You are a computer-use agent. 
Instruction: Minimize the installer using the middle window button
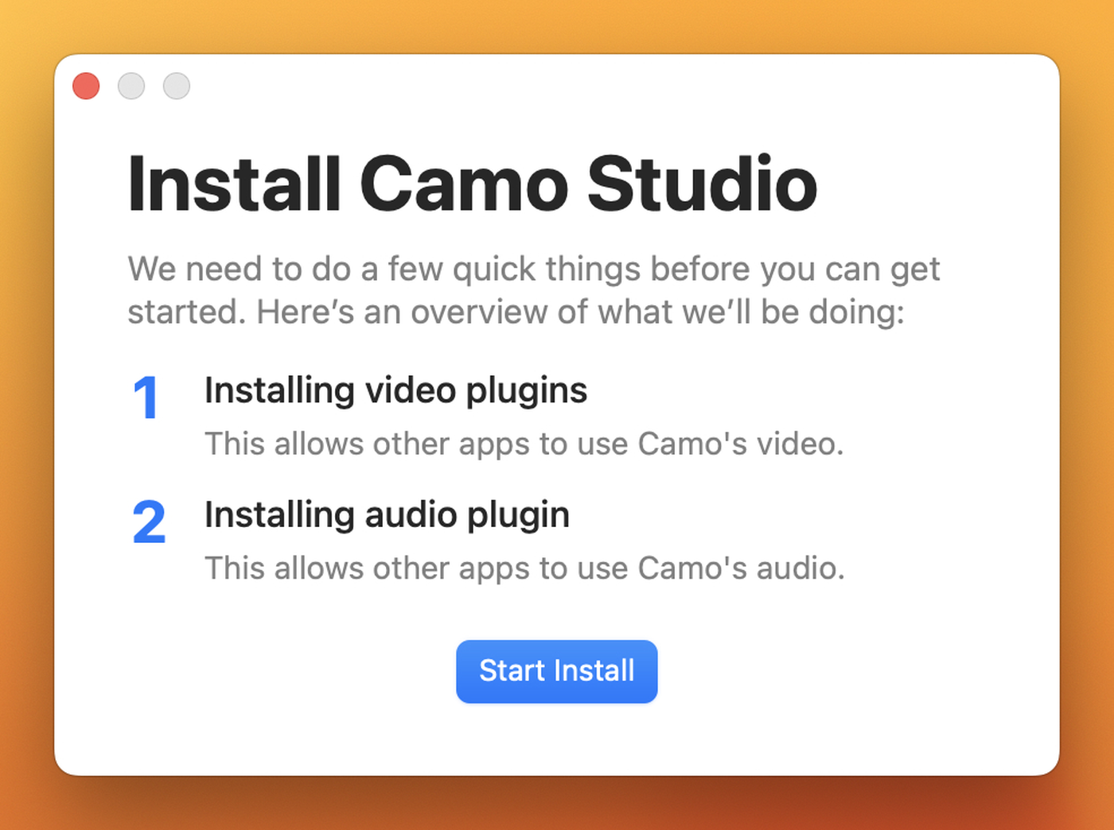click(131, 86)
